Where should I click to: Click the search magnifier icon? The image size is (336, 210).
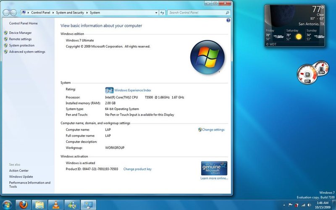point(227,13)
